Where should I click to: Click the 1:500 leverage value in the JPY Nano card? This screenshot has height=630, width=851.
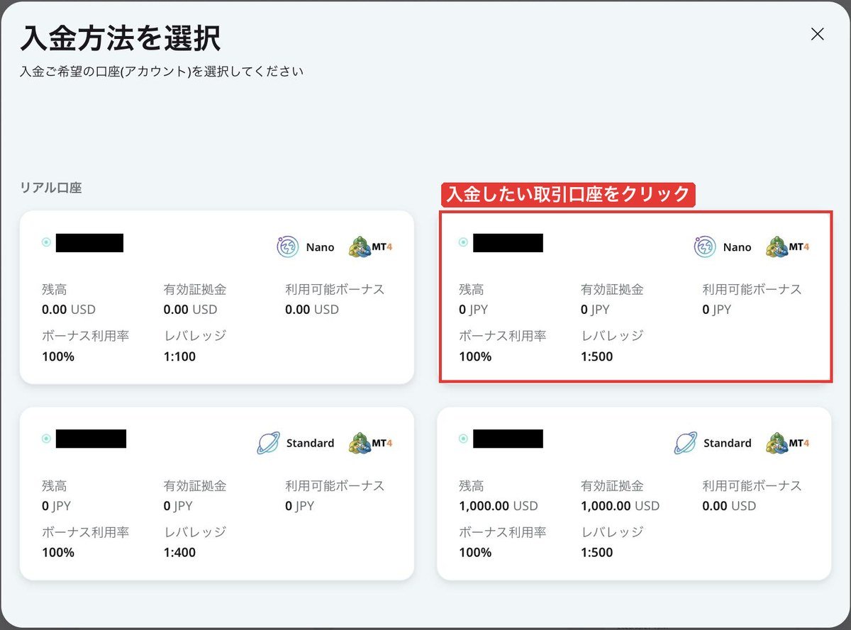[x=596, y=356]
